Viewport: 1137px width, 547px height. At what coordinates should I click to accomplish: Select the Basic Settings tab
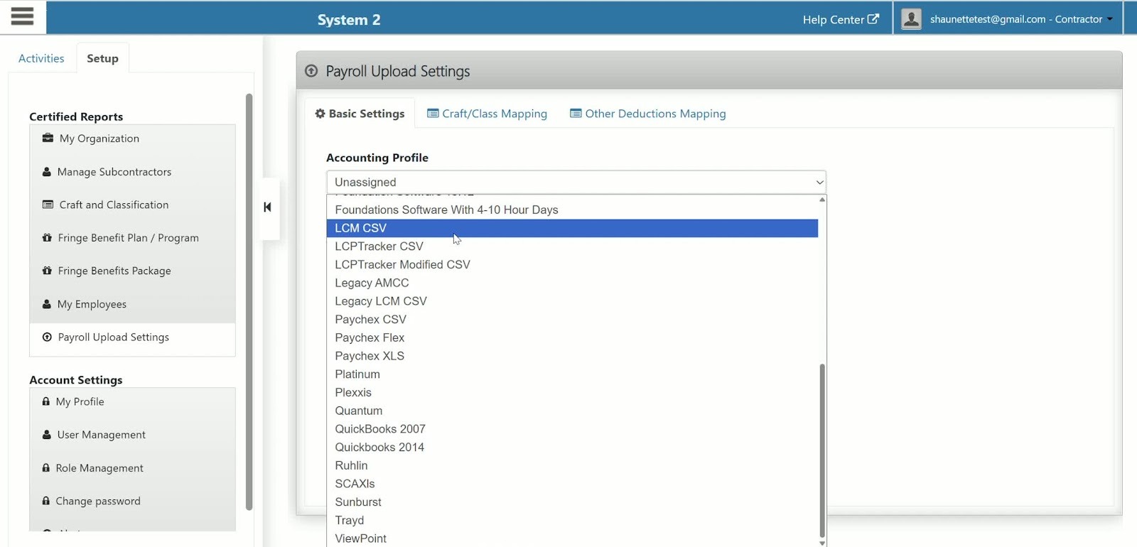(360, 114)
